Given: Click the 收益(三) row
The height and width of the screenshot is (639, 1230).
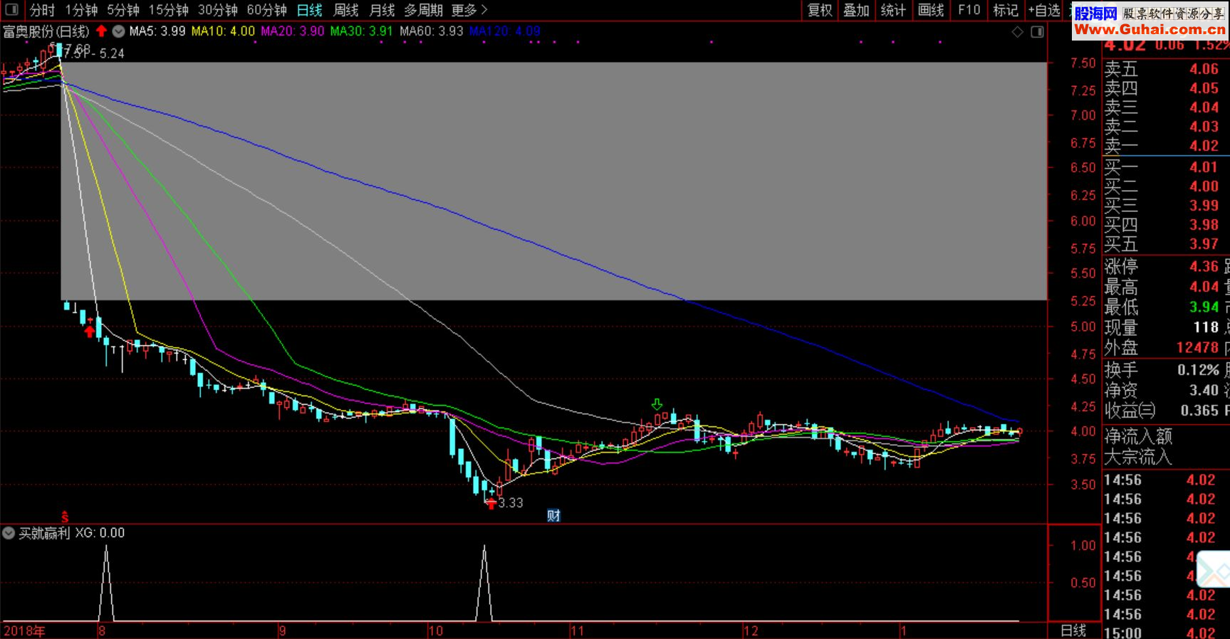Looking at the screenshot, I should click(x=1166, y=411).
